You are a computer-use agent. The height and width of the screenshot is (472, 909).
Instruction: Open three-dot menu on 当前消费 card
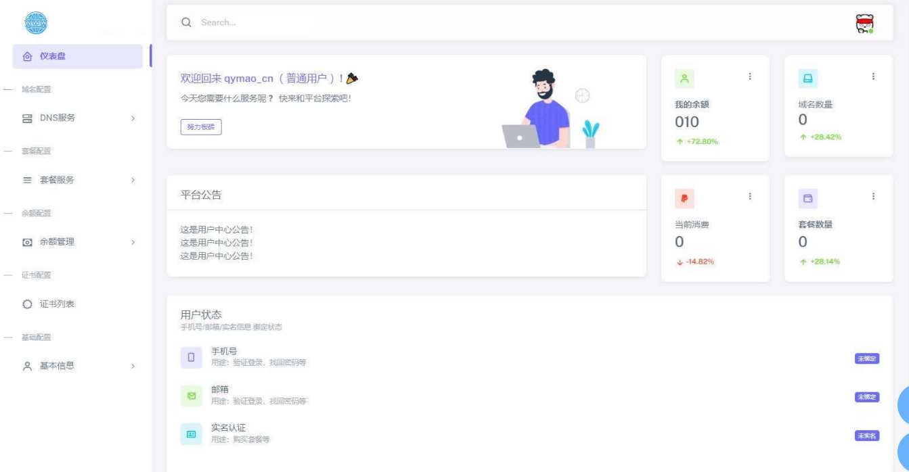(749, 196)
